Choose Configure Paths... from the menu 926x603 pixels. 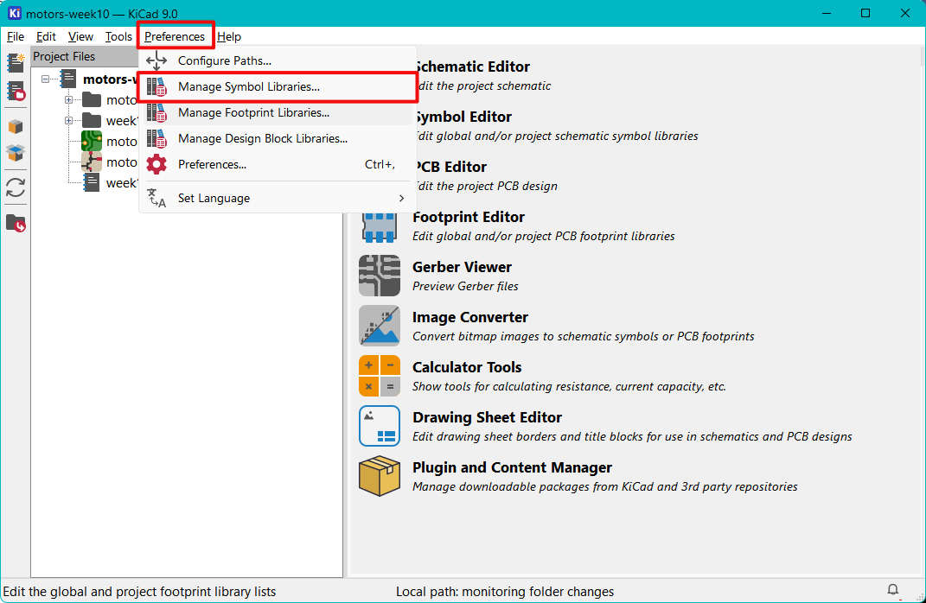[277, 60]
